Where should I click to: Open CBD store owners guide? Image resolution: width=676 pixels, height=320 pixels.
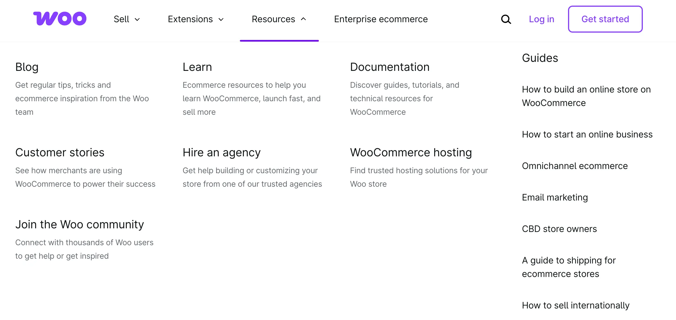[559, 229]
